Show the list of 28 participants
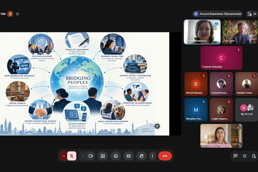258x172 pixels. (x=252, y=14)
